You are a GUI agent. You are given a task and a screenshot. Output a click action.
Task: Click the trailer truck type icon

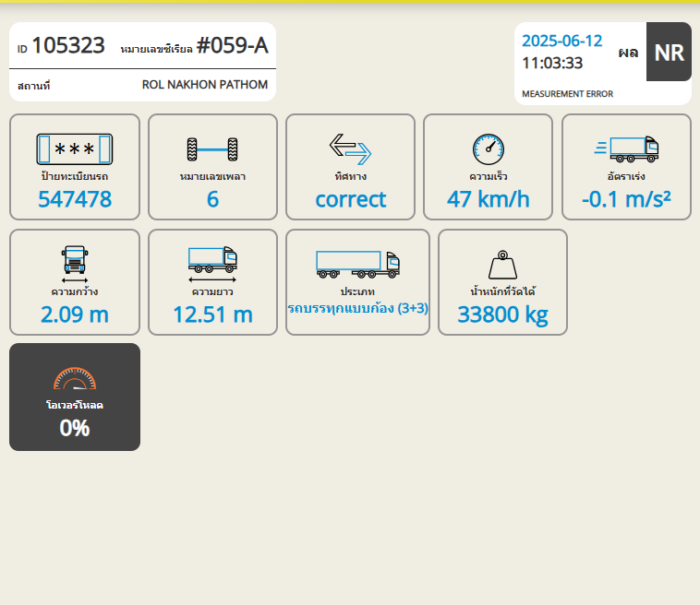tap(357, 264)
